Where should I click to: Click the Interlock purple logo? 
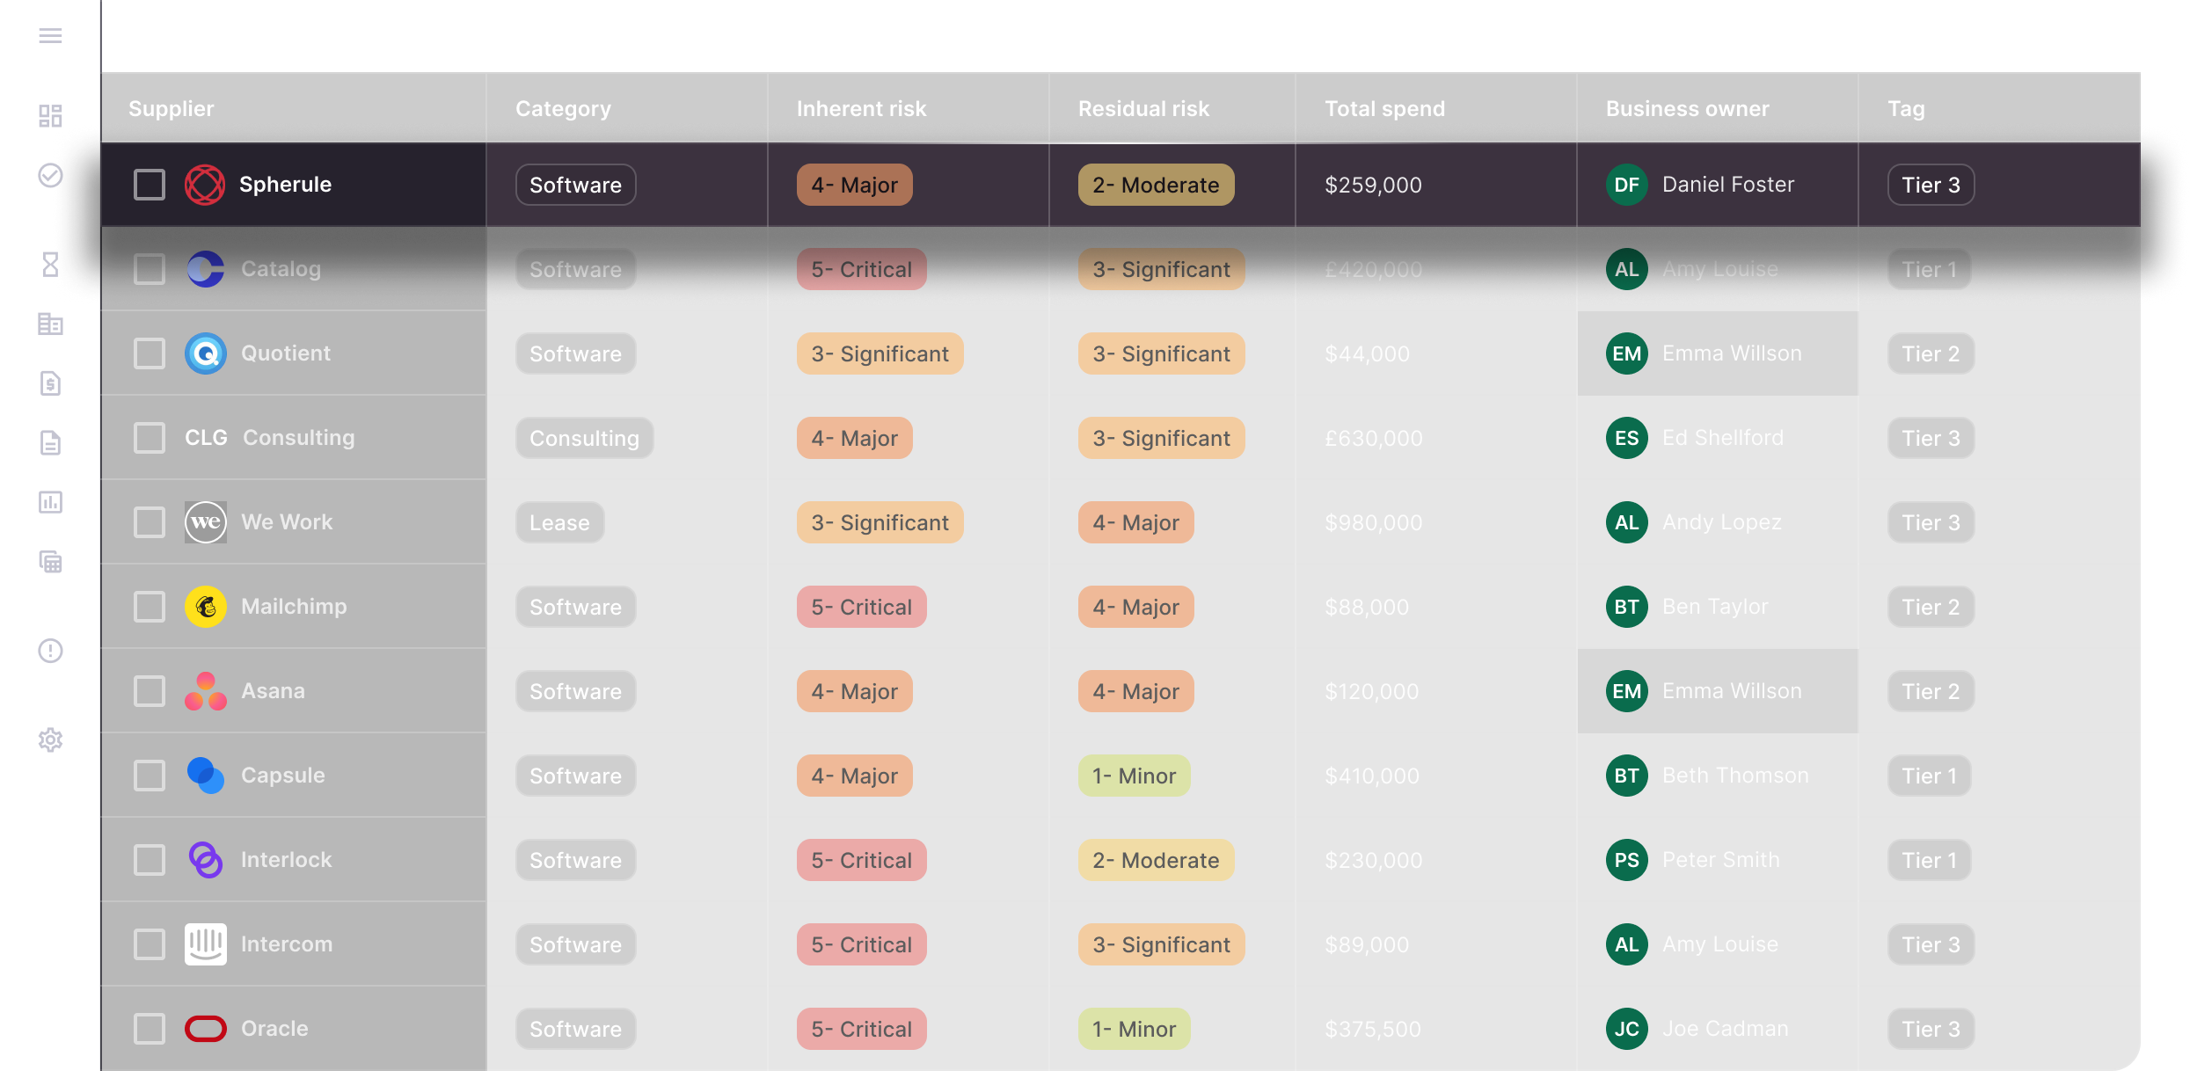click(205, 860)
